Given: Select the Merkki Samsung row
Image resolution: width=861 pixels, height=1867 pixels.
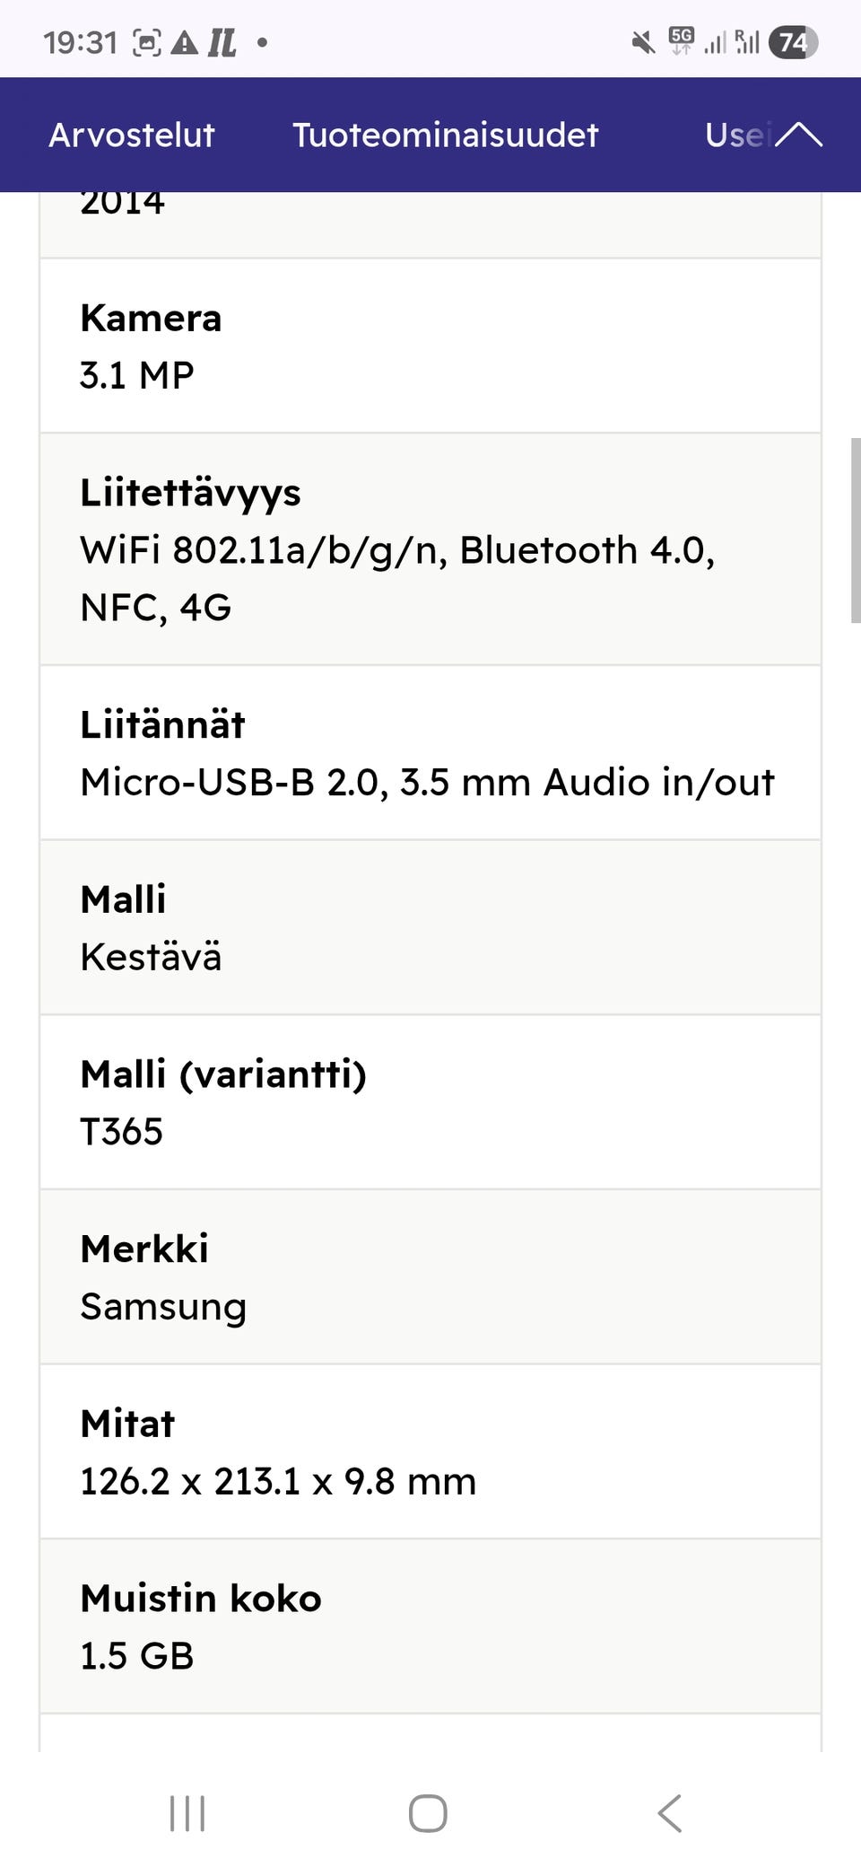Looking at the screenshot, I should (x=430, y=1276).
